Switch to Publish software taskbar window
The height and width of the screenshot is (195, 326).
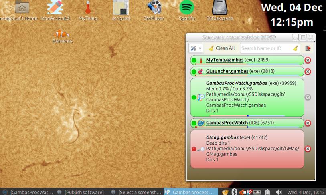[81, 192]
